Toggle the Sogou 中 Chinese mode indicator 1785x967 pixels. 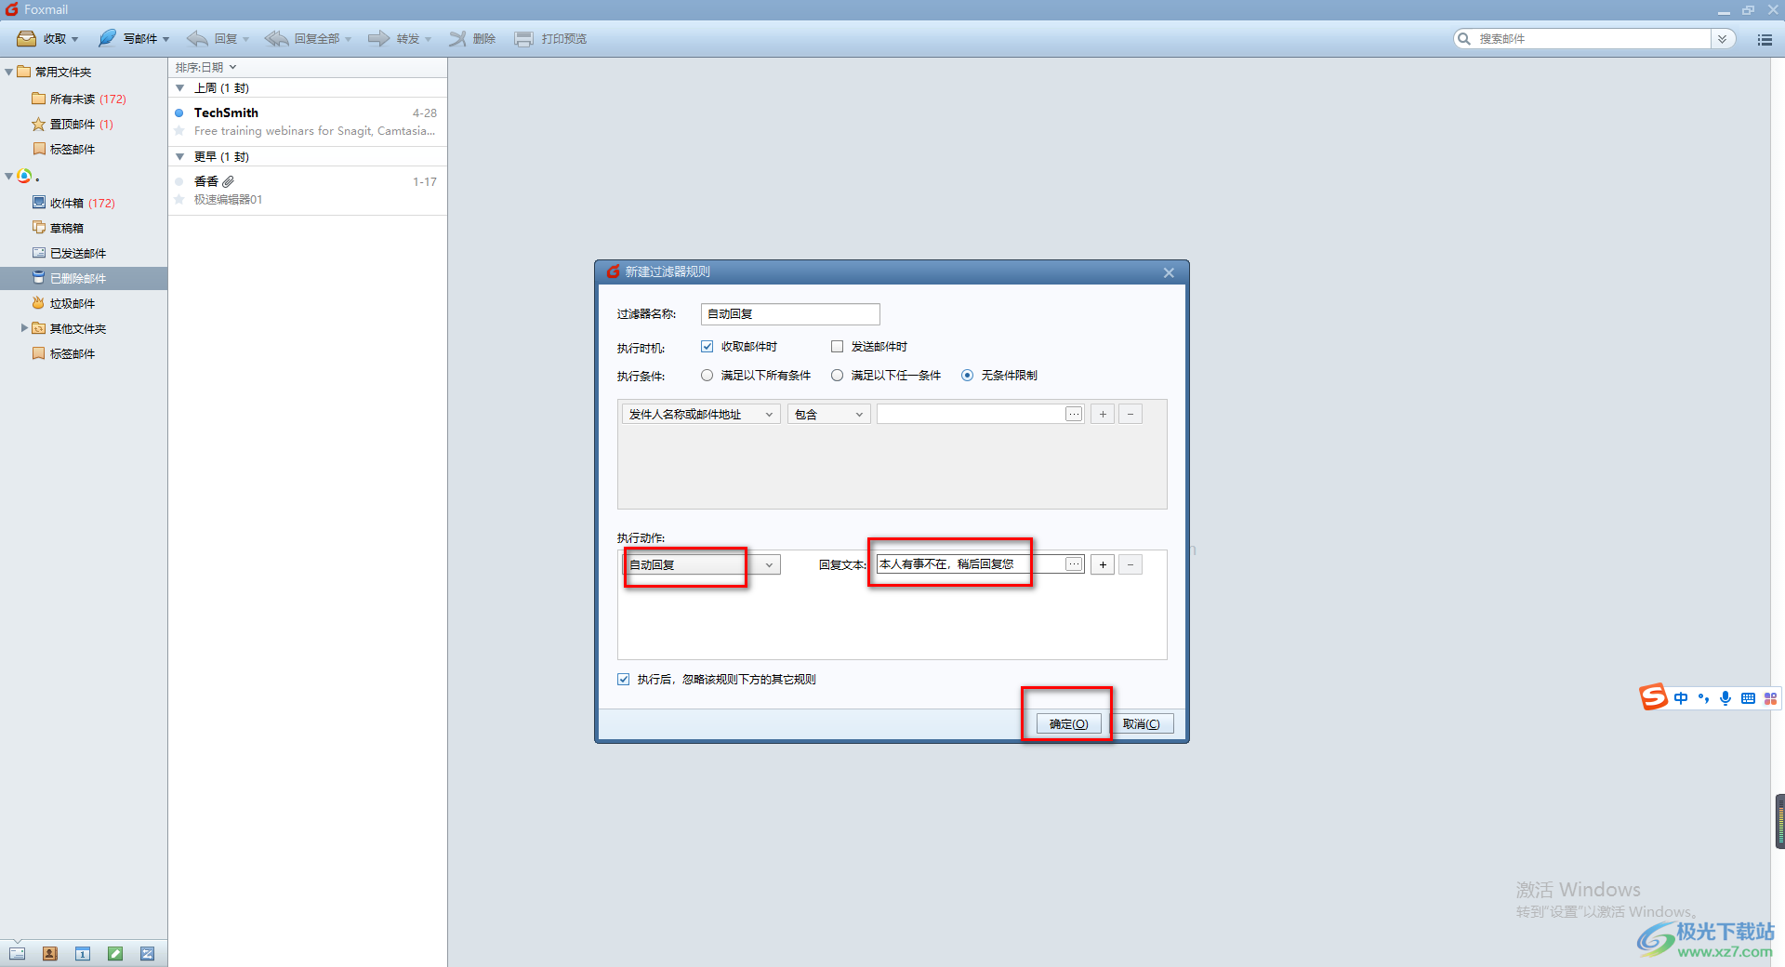pos(1681,698)
